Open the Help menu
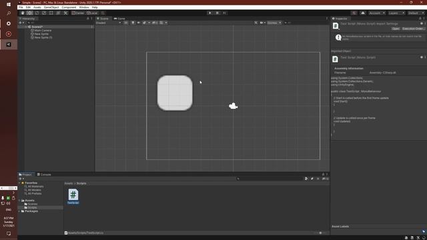 coord(95,7)
